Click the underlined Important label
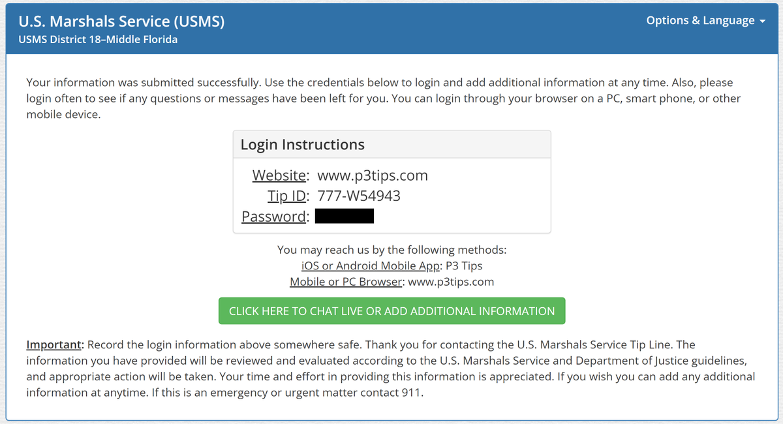Image resolution: width=783 pixels, height=424 pixels. 55,344
